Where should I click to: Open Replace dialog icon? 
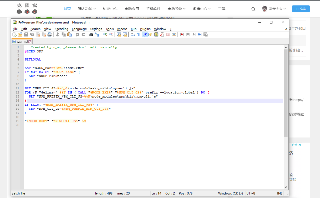click(97, 34)
